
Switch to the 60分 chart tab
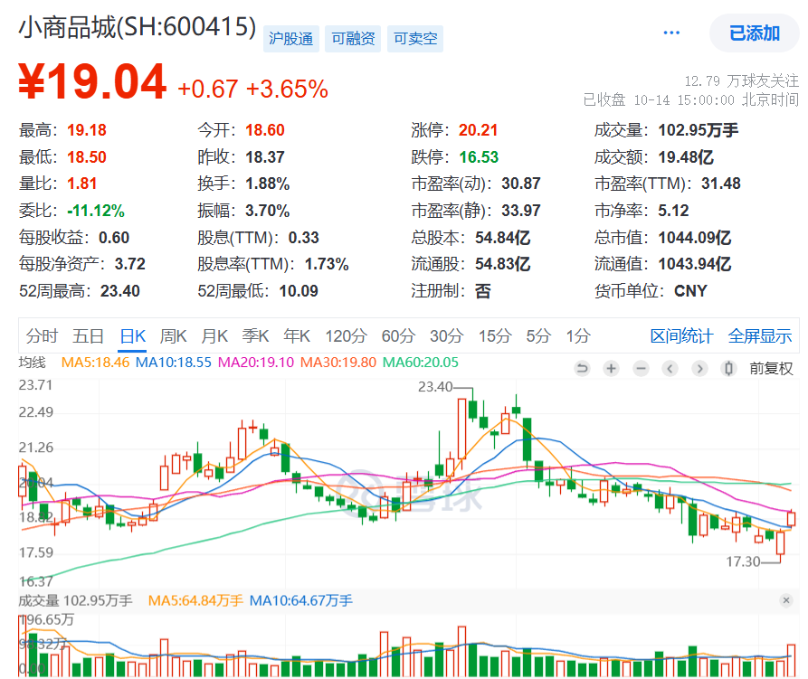[x=397, y=336]
